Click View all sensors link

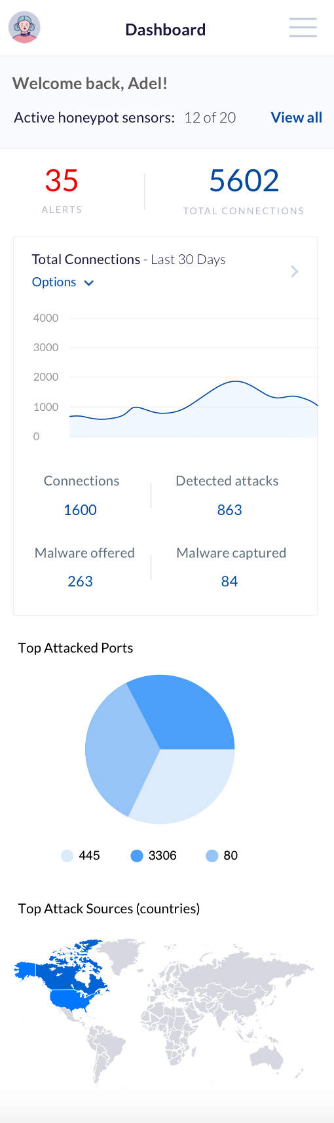[x=297, y=117]
